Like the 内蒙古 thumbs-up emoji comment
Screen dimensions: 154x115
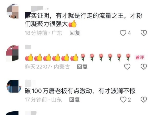pos(127,67)
